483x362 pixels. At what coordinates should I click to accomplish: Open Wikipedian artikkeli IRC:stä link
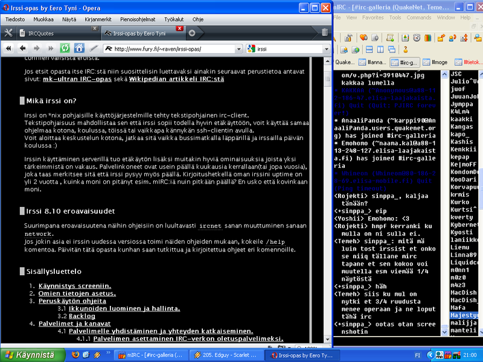click(x=176, y=79)
